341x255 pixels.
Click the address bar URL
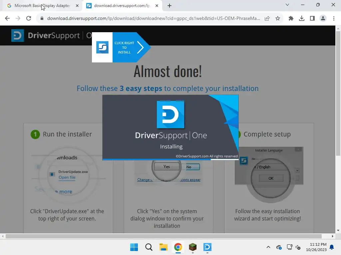[154, 19]
